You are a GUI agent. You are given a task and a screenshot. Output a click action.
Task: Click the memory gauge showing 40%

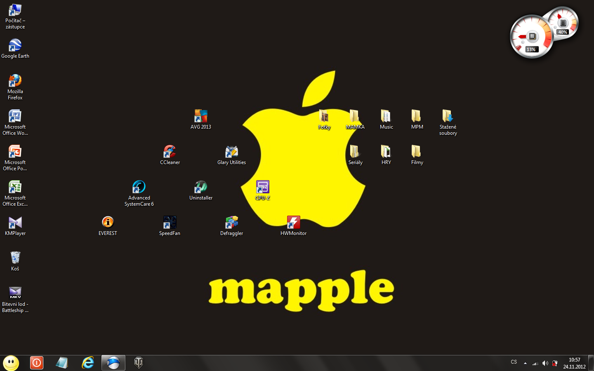(563, 23)
